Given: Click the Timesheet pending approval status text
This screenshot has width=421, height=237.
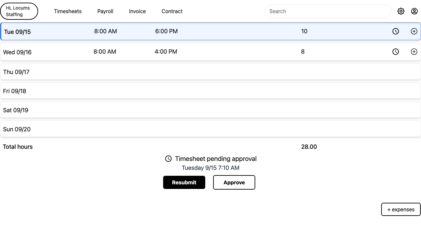Looking at the screenshot, I should [x=216, y=159].
